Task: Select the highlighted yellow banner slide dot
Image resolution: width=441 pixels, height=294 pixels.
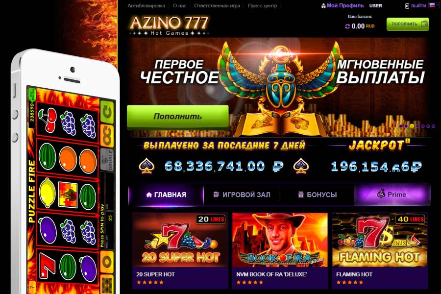Action: [412, 126]
